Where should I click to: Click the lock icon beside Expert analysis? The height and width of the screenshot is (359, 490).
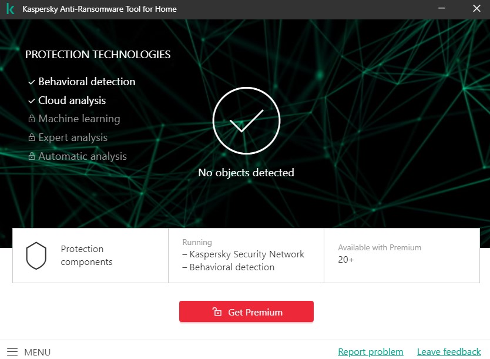coord(32,138)
